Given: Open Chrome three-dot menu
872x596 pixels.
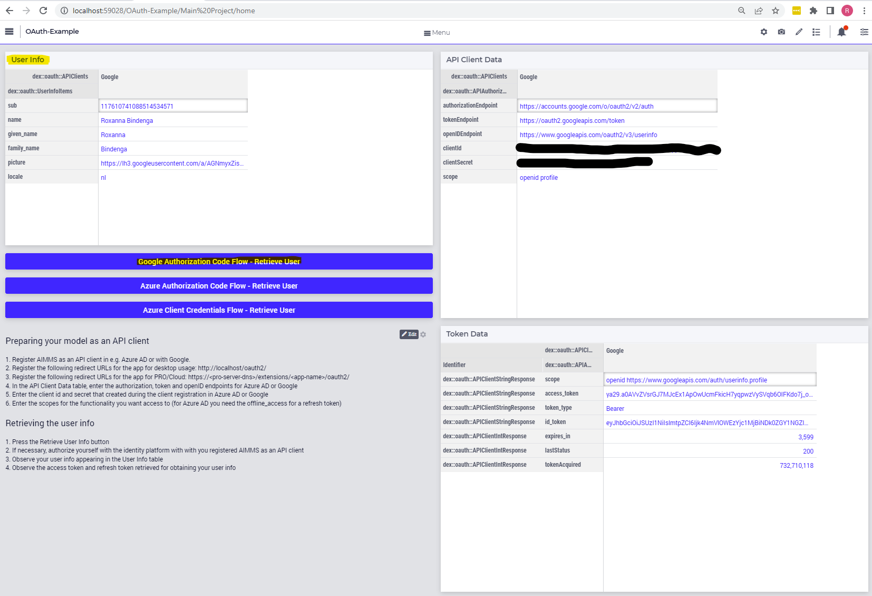Looking at the screenshot, I should 864,11.
